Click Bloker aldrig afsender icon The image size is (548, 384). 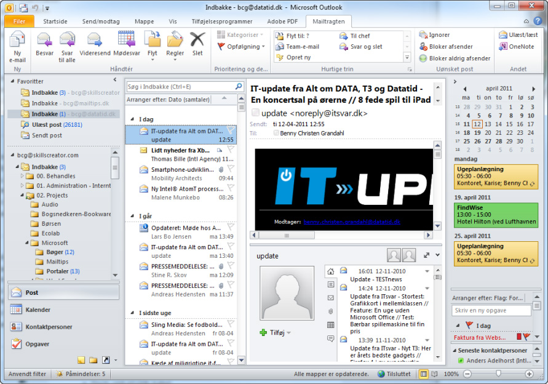pos(423,58)
